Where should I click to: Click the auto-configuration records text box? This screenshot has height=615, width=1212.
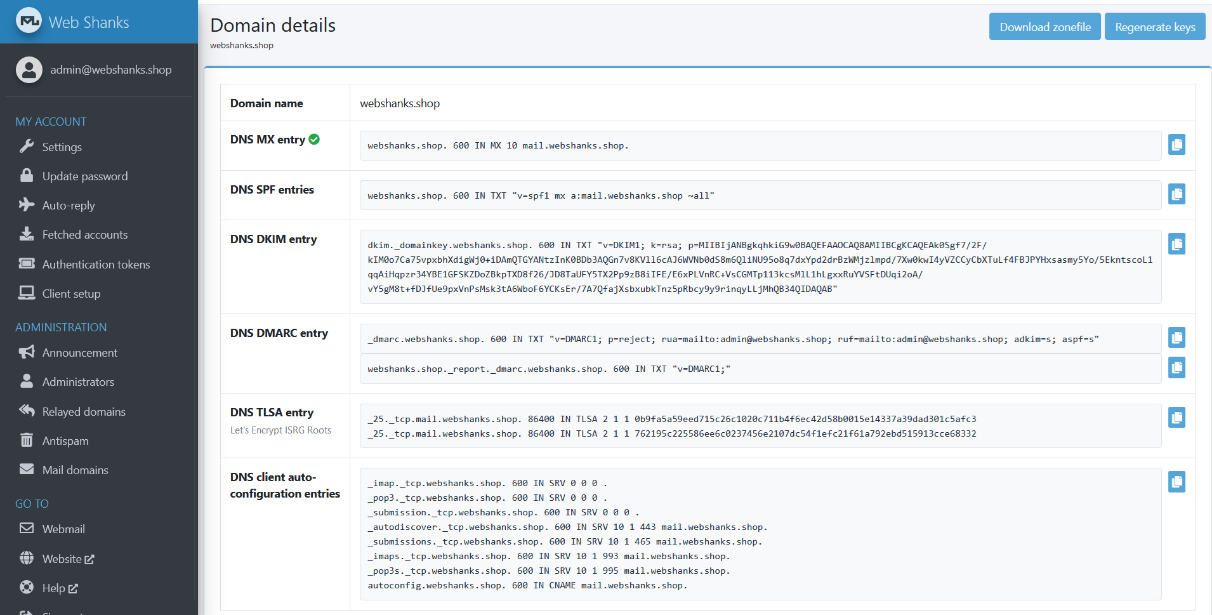pos(760,534)
